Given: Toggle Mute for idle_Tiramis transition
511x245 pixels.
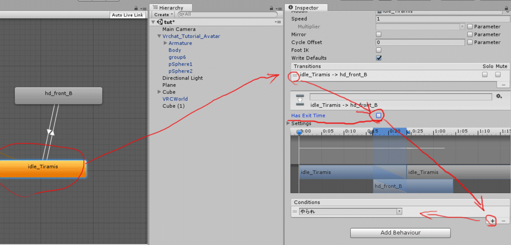Looking at the screenshot, I should click(498, 75).
